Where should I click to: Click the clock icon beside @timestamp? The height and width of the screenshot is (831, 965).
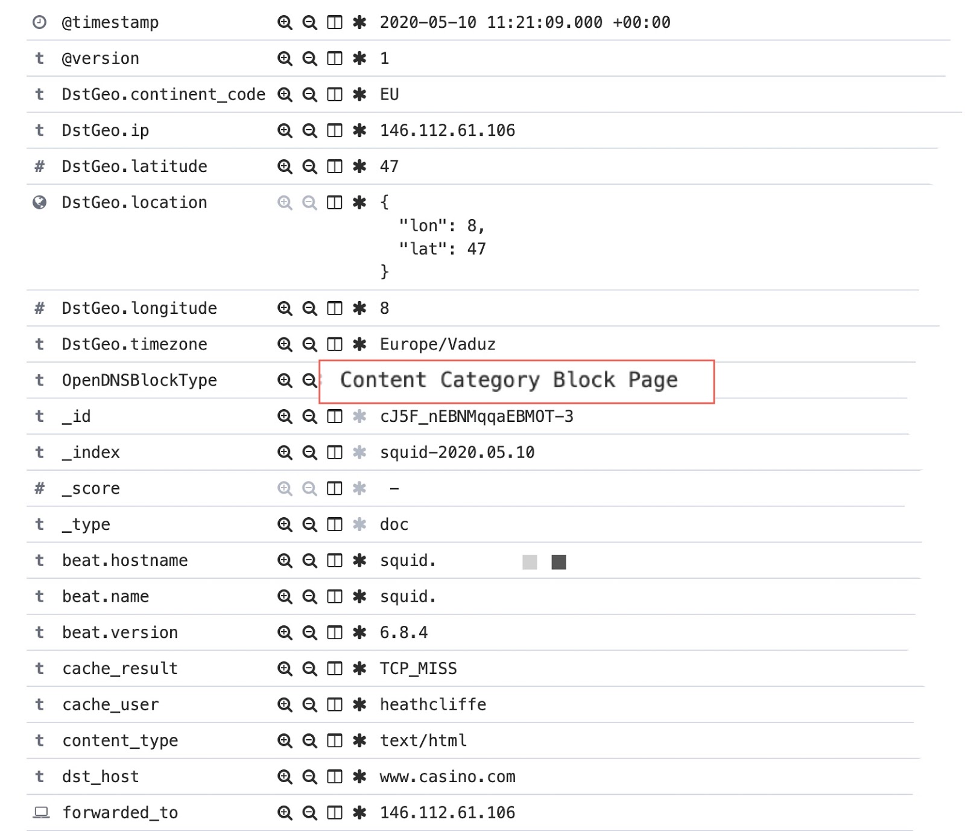pyautogui.click(x=39, y=22)
